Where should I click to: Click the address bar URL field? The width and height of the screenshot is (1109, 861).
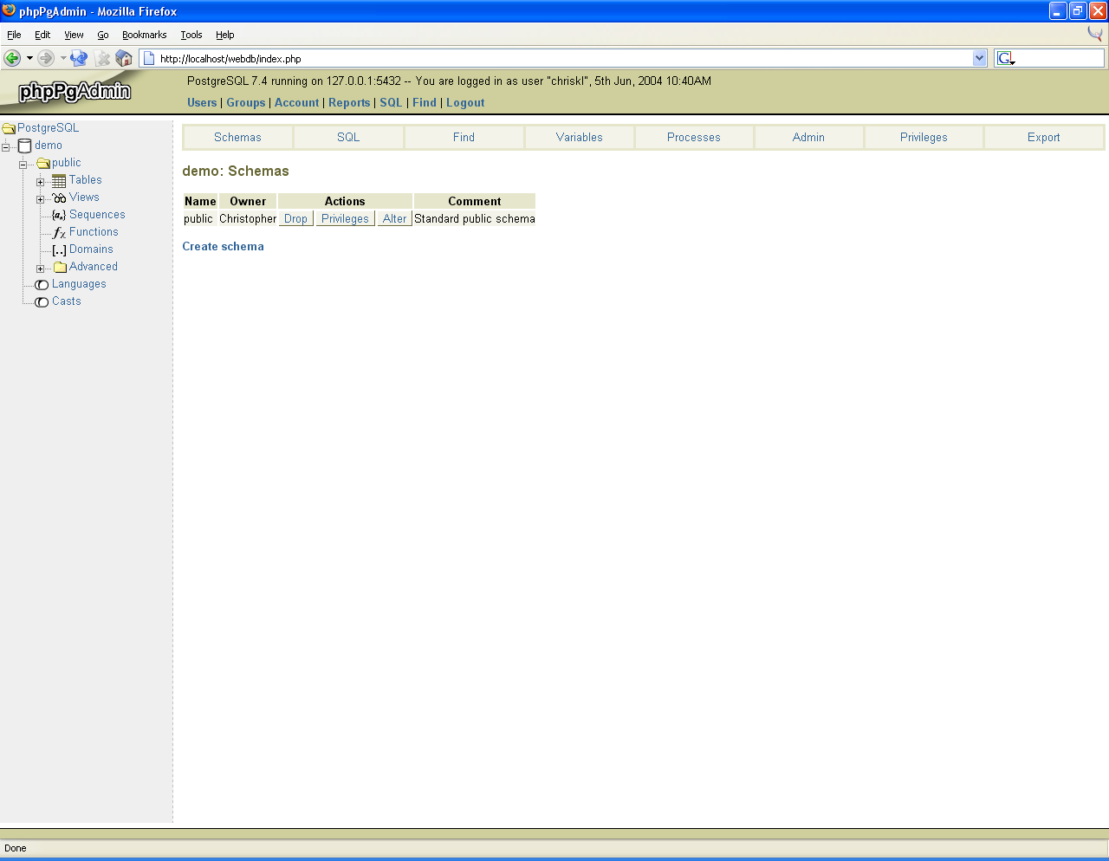coord(554,58)
